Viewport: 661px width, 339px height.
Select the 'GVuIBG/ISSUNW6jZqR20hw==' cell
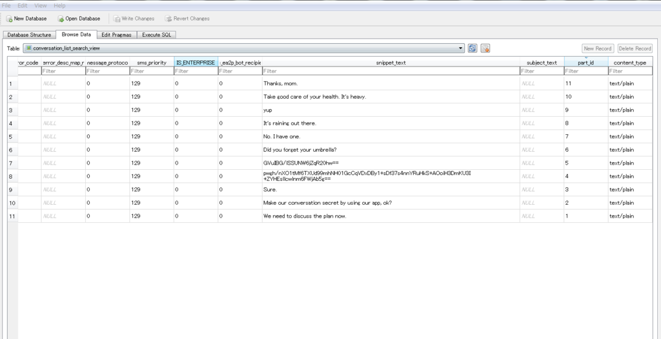click(391, 163)
